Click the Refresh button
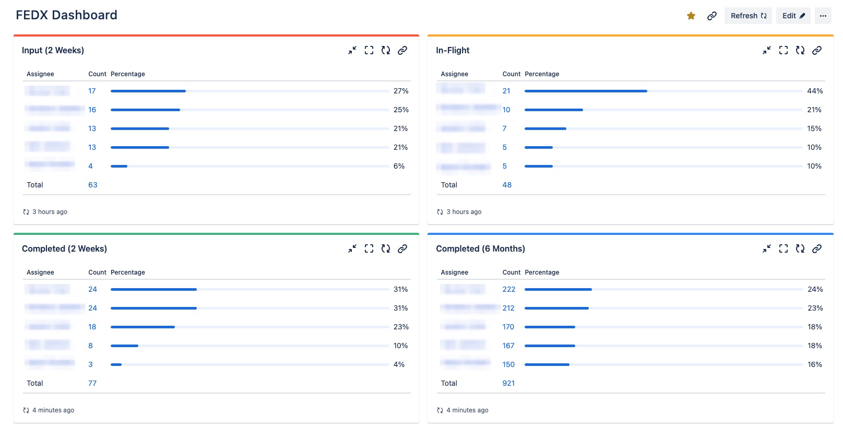This screenshot has height=427, width=843. click(x=748, y=16)
